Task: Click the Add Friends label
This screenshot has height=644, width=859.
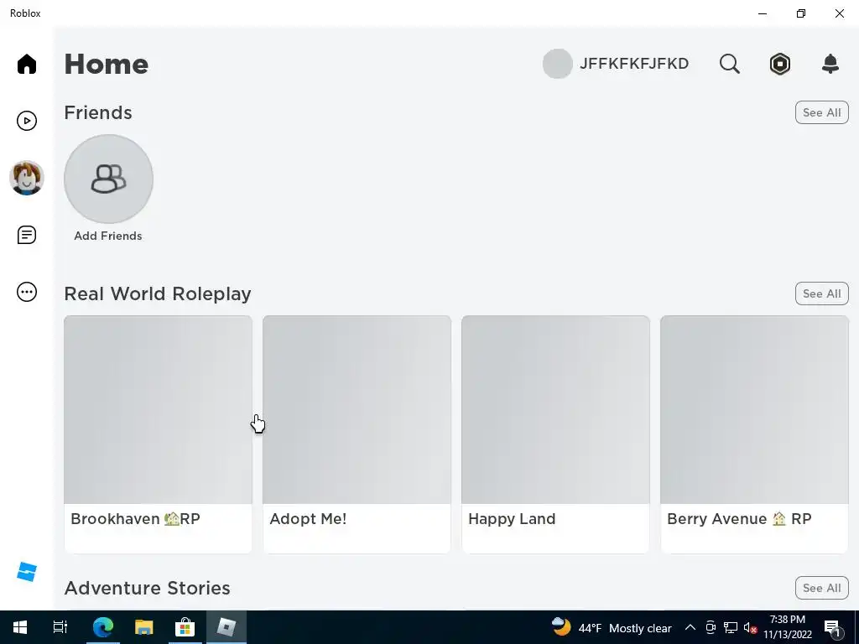Action: click(x=108, y=236)
